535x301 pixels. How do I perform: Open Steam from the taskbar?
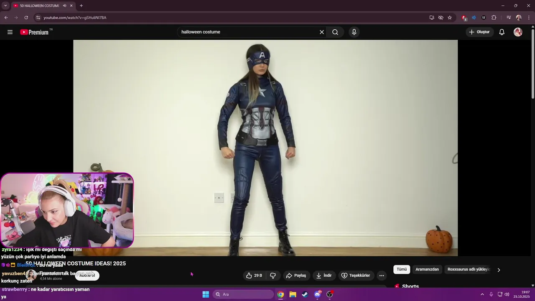305,294
